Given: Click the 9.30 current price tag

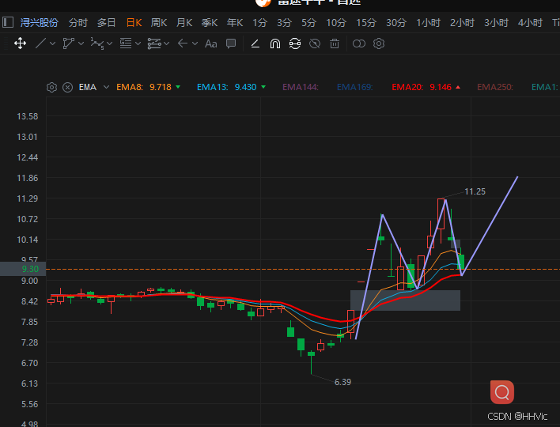Looking at the screenshot, I should 23,269.
